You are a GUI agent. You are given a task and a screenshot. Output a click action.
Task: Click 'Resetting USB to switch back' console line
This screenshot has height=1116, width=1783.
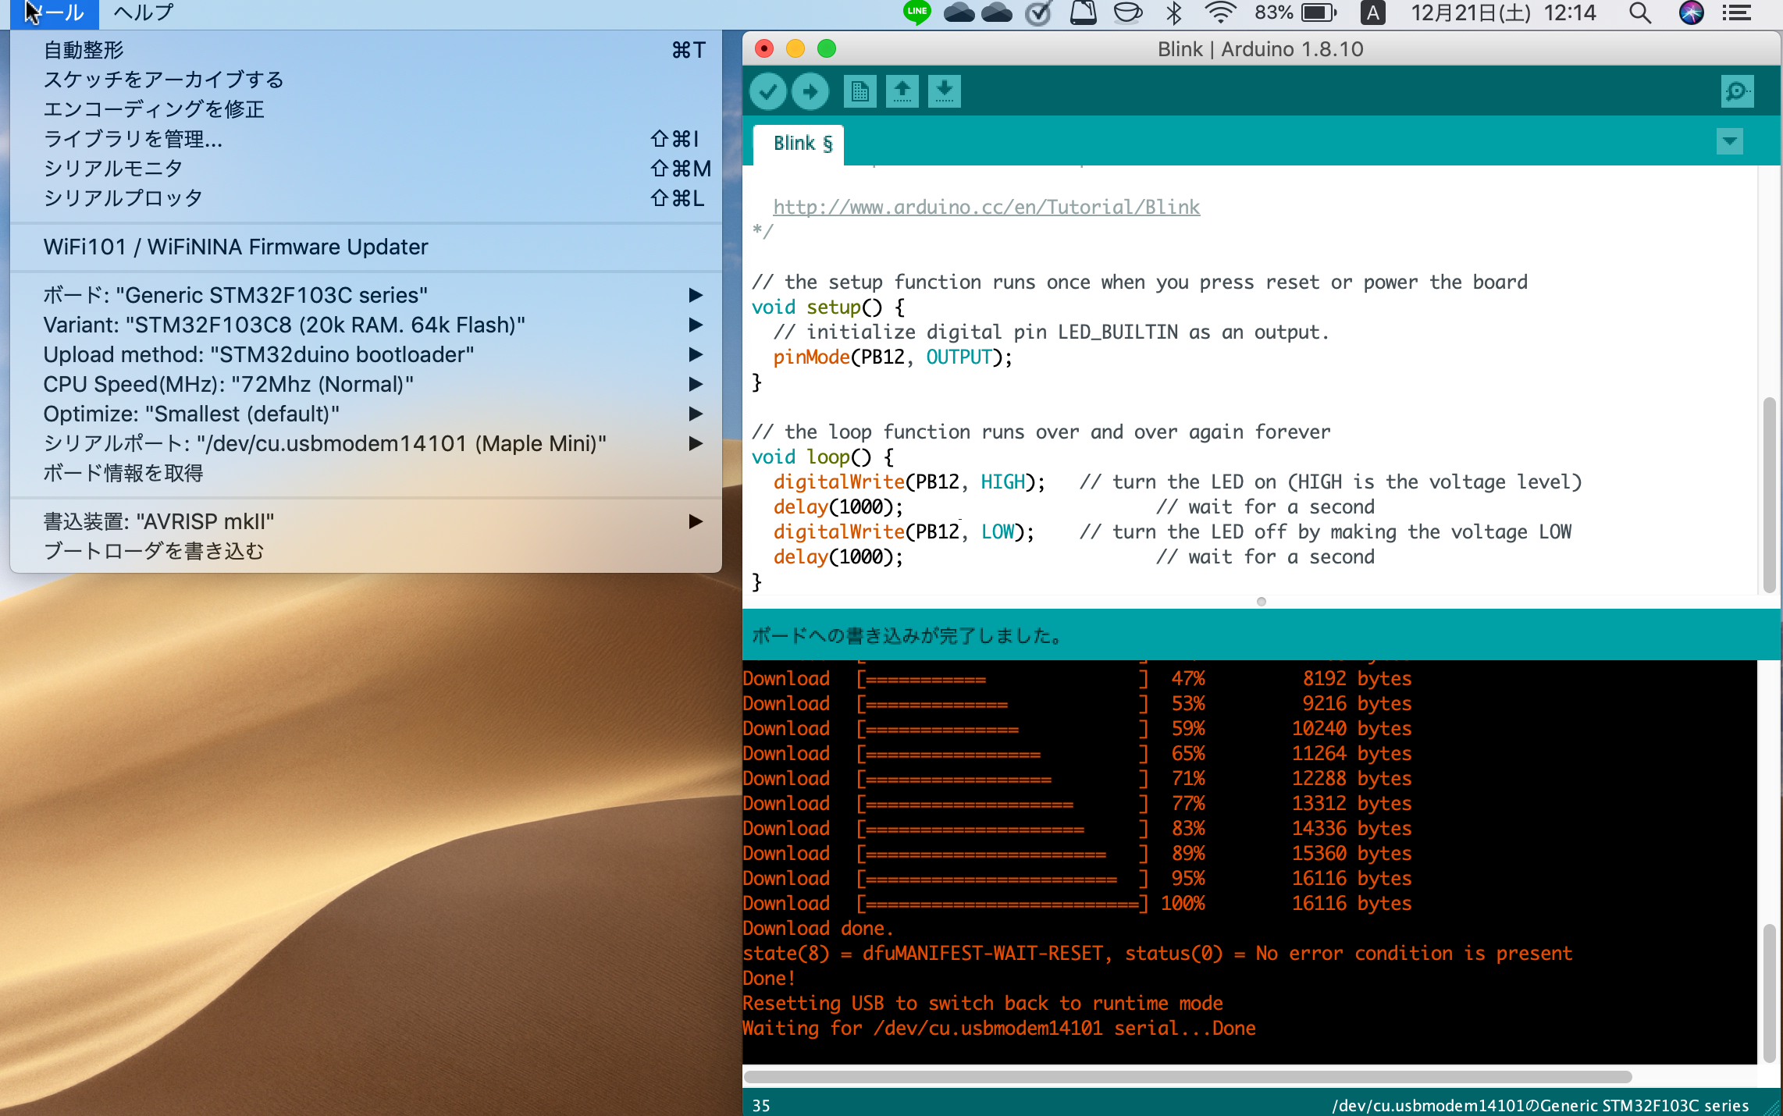click(x=983, y=1004)
